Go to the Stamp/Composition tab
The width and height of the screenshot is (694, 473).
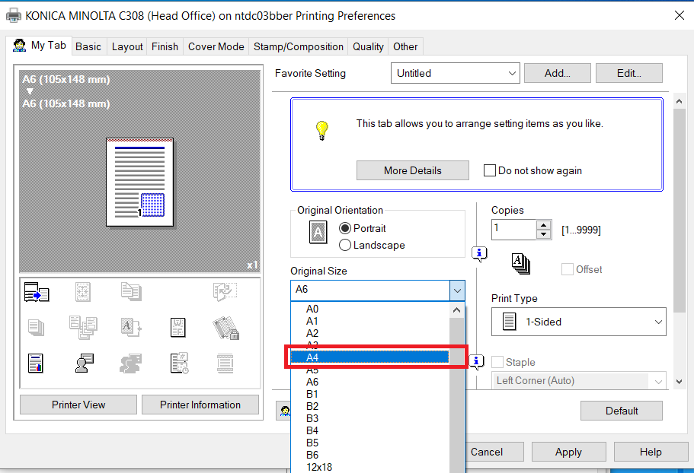pyautogui.click(x=299, y=47)
